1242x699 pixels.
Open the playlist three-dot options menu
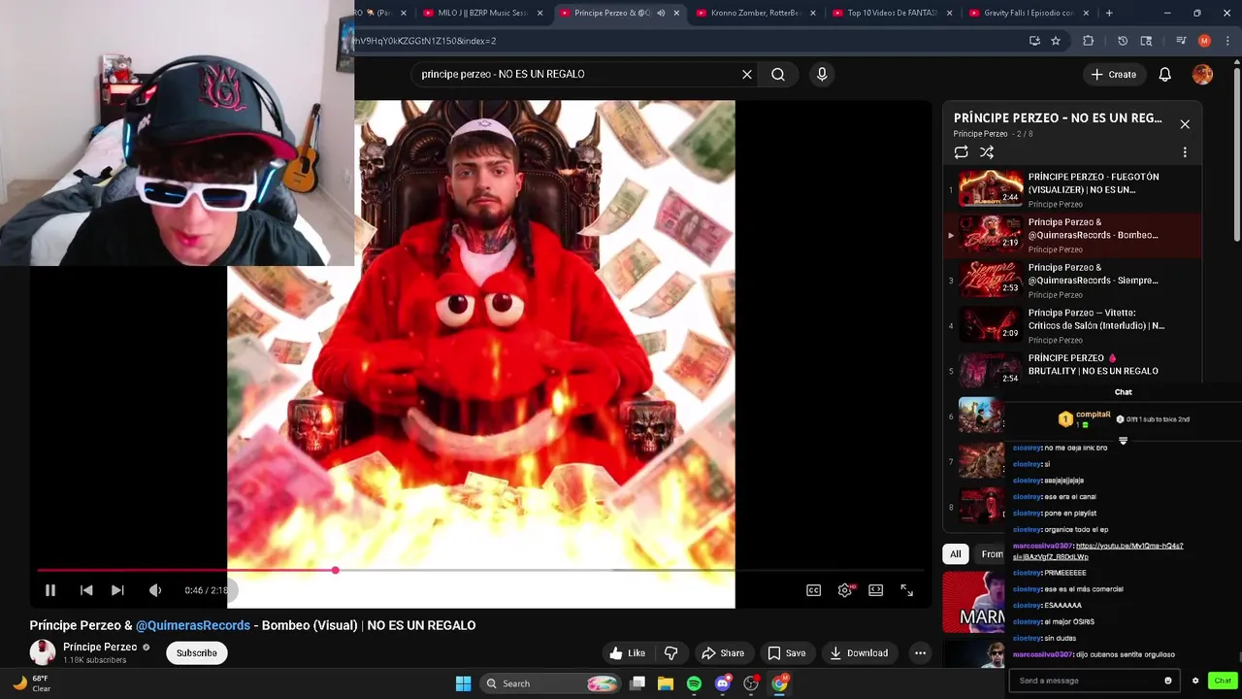pyautogui.click(x=1185, y=152)
